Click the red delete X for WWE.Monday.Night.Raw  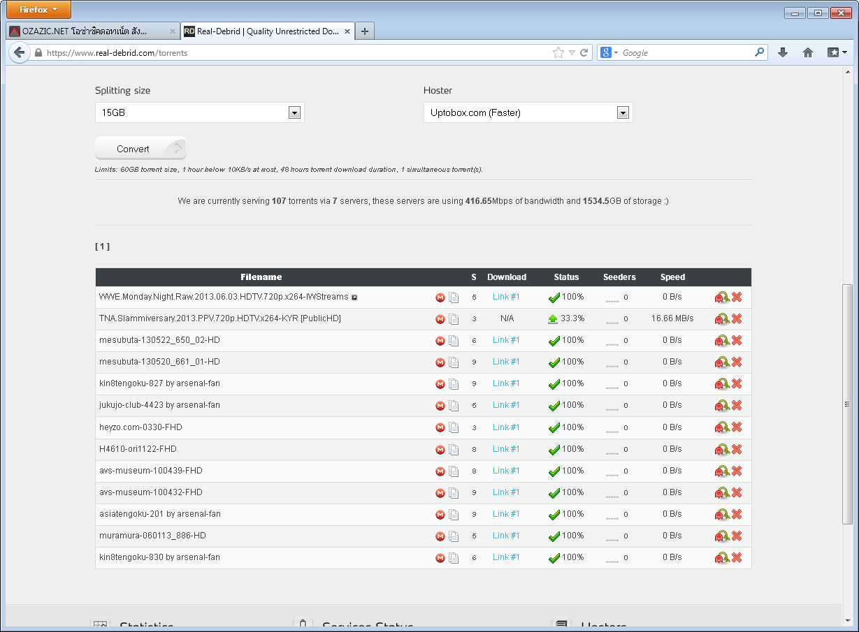coord(737,297)
